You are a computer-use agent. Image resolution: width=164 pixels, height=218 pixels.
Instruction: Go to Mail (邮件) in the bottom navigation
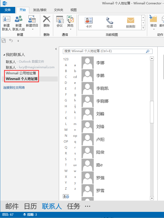coord(12,206)
